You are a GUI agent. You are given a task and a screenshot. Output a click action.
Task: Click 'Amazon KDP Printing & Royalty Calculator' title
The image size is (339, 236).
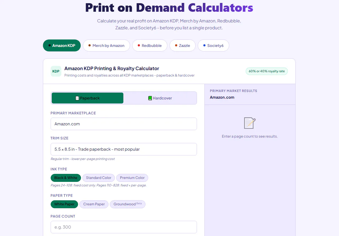(x=112, y=69)
